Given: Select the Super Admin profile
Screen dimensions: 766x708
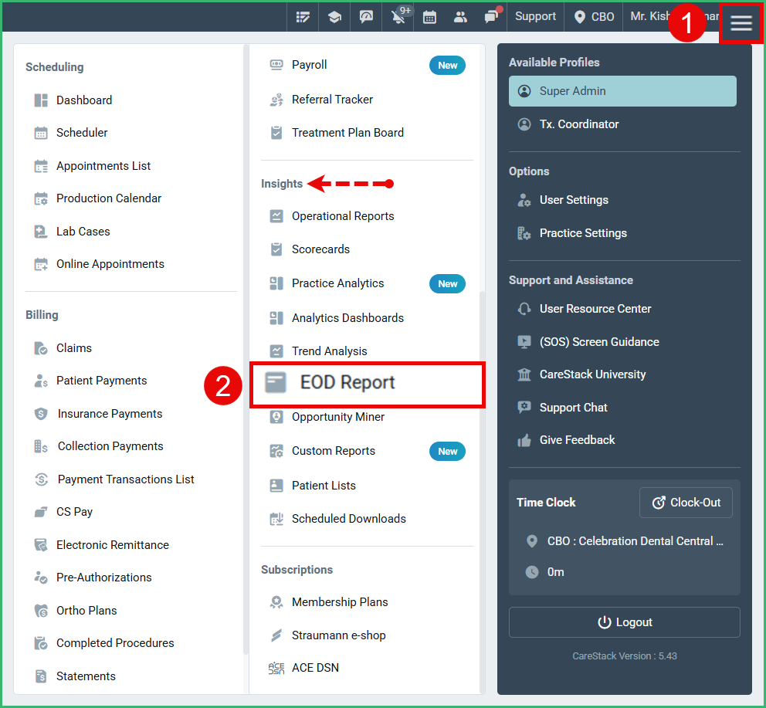Looking at the screenshot, I should (622, 91).
